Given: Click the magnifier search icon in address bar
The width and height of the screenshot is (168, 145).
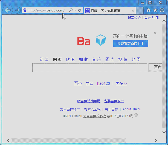Looking at the screenshot, I should click(71, 10).
